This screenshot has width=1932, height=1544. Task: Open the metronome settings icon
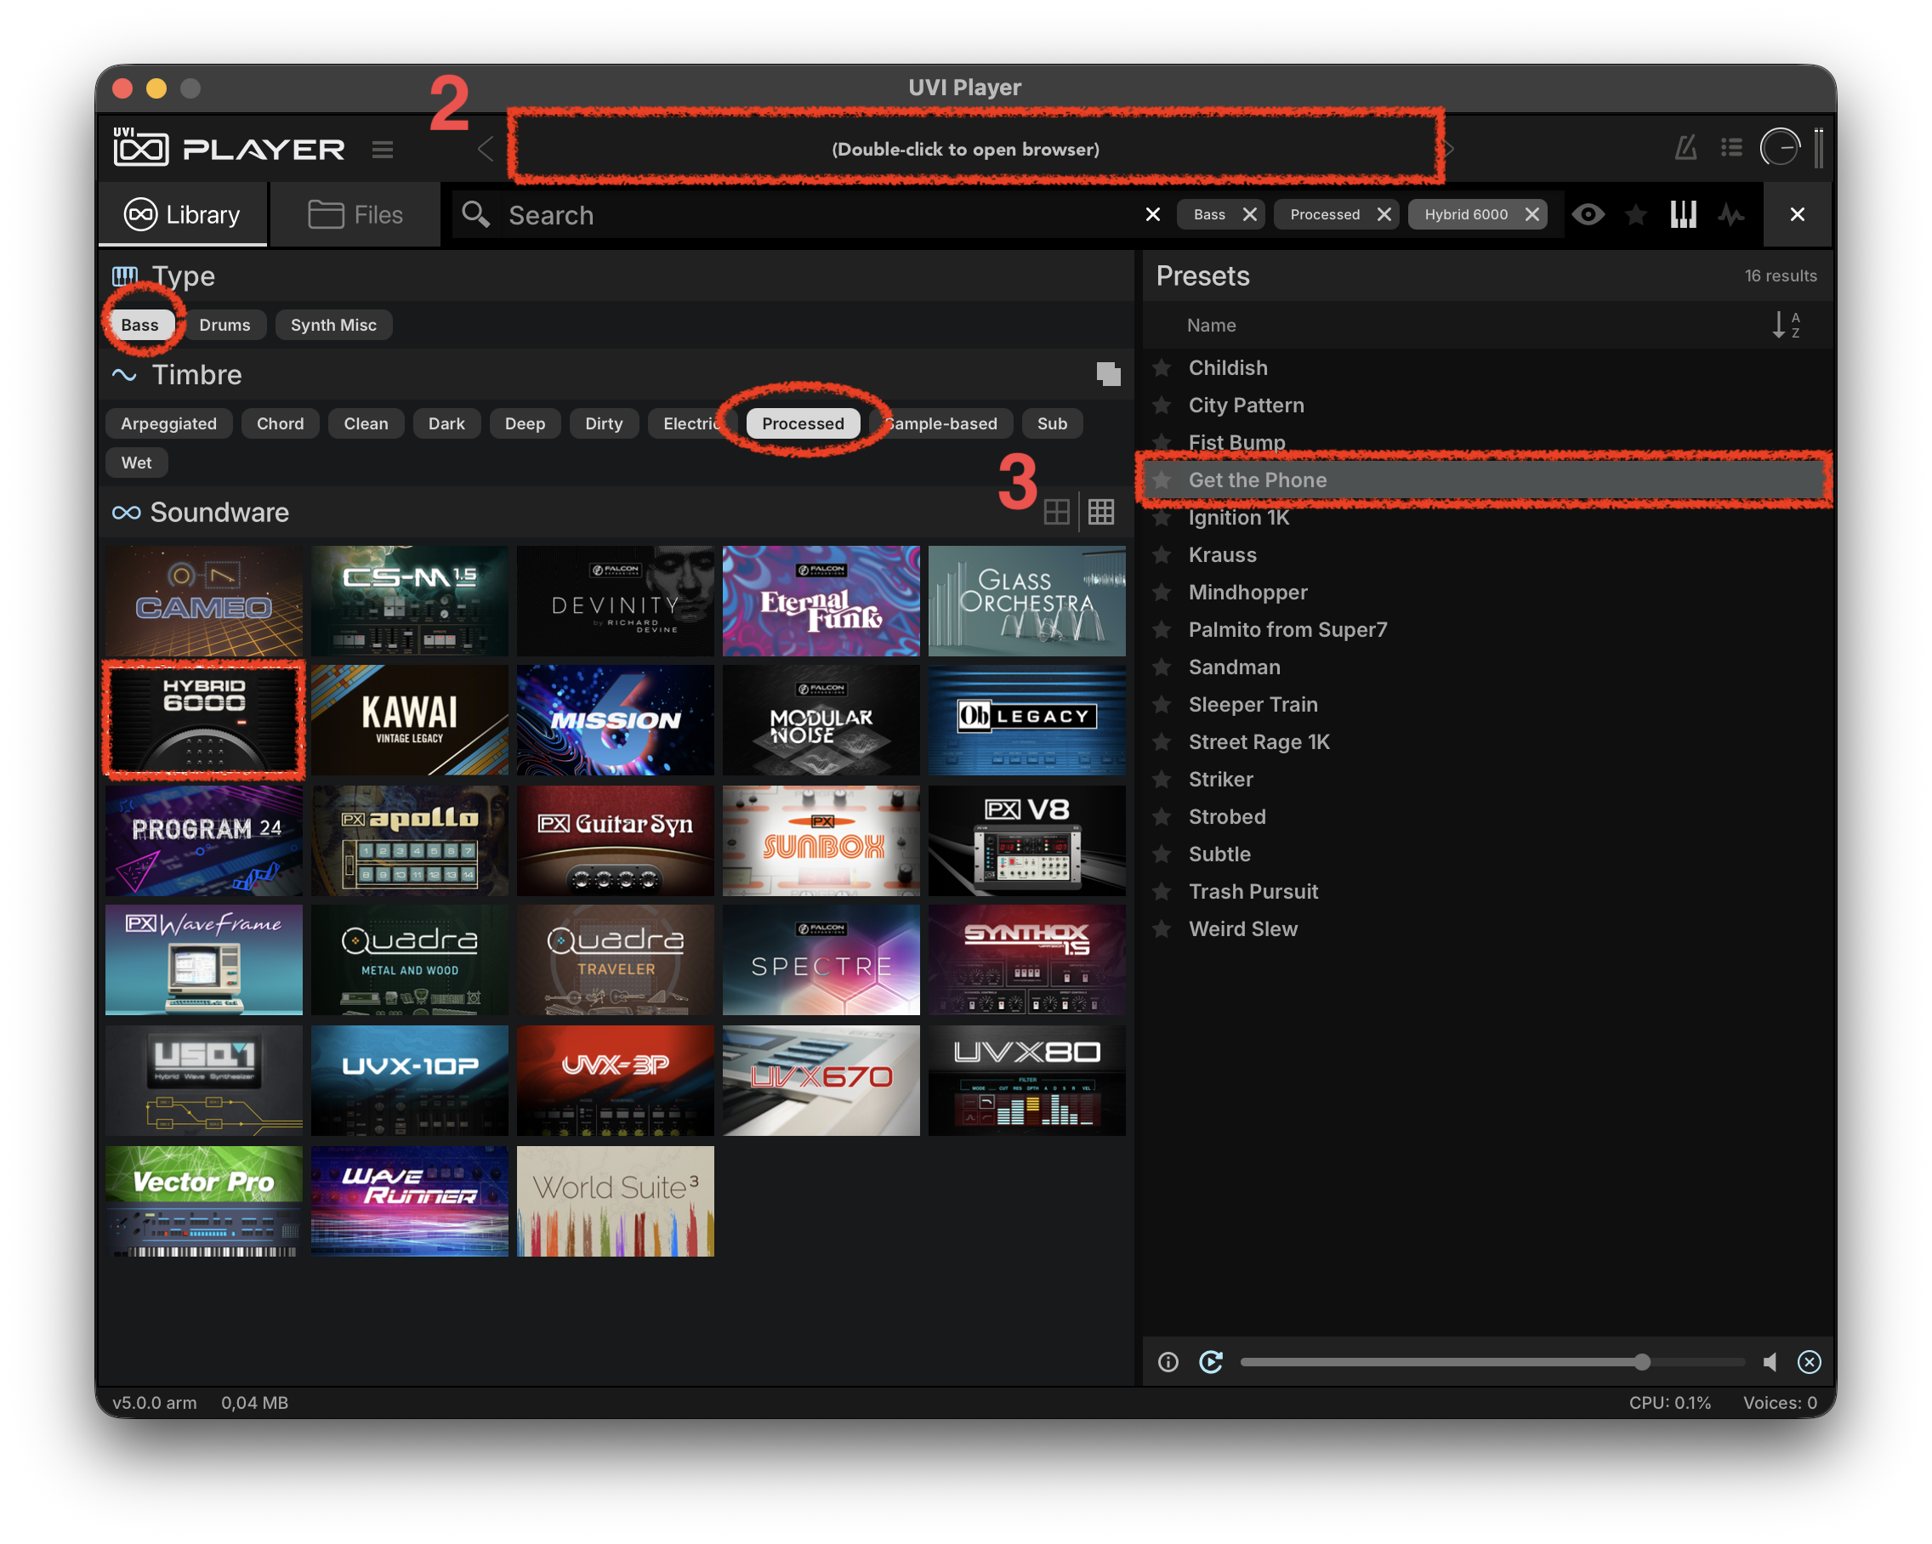(x=1685, y=148)
